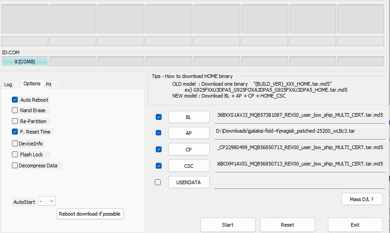Viewport: 390px width, 233px height.
Task: Uncheck the F. Reset Time option
Action: (x=15, y=132)
